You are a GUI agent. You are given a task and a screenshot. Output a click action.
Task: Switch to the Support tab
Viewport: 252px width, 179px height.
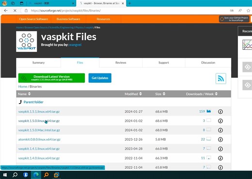pos(164,62)
